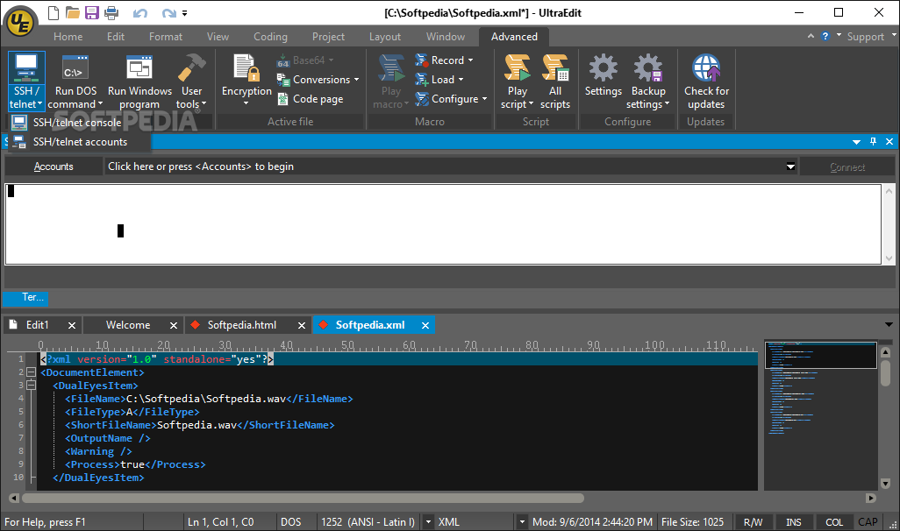
Task: Open the encoding dropdown arrow beside 1252 ANSI
Action: 427,522
